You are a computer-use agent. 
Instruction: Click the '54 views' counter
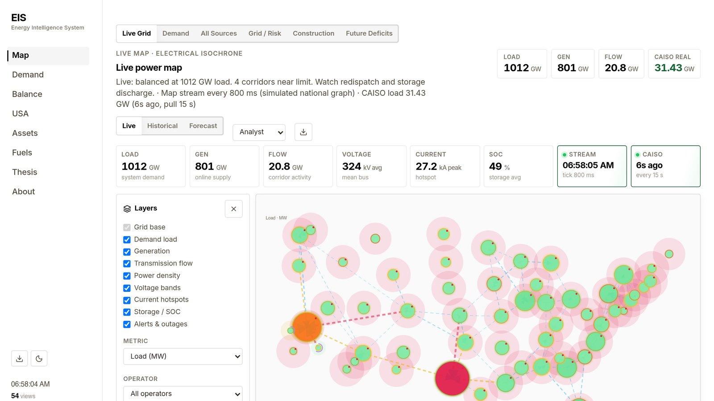[x=23, y=396]
